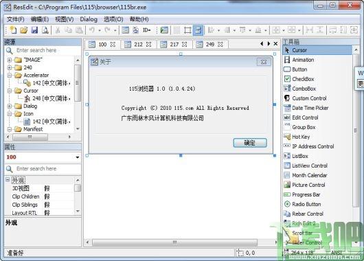Viewport: 364px width, 261px height.
Task: Click the ID symbols toolbar icon
Action: tap(147, 30)
